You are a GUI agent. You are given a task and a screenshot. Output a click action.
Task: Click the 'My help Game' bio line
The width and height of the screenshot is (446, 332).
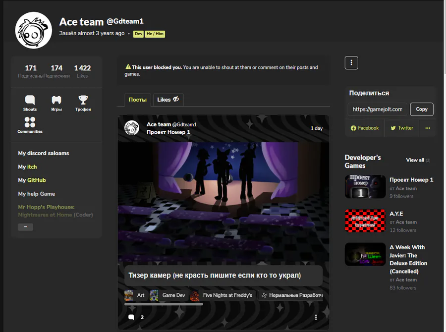click(36, 194)
